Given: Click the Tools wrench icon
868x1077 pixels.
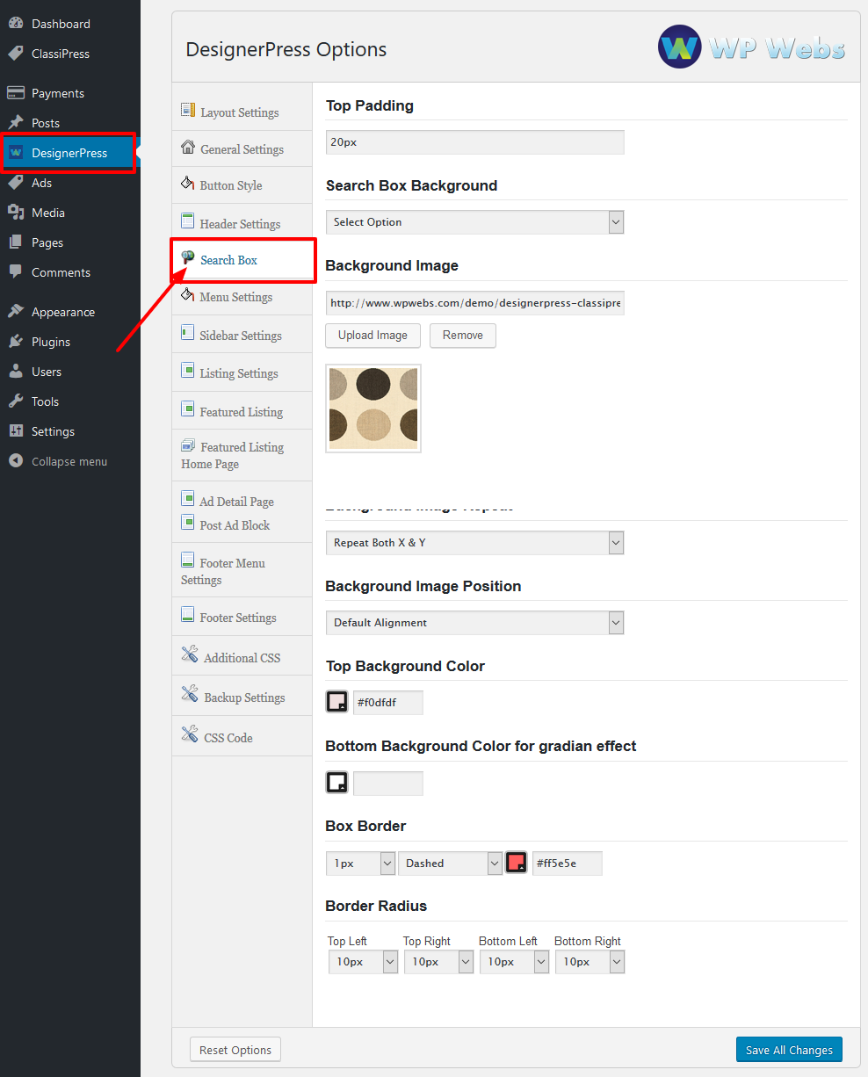Looking at the screenshot, I should 16,401.
